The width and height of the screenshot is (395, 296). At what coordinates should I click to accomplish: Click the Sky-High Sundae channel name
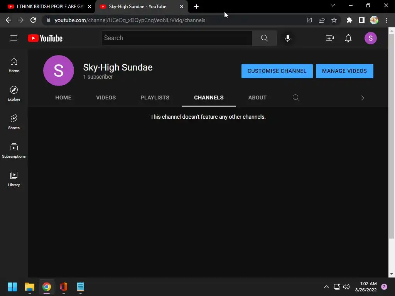tap(118, 67)
